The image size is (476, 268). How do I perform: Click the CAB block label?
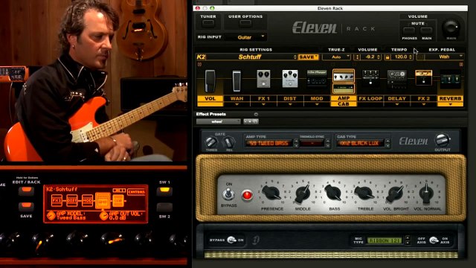(344, 104)
